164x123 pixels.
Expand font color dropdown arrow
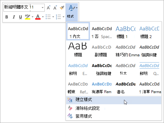click(43, 17)
